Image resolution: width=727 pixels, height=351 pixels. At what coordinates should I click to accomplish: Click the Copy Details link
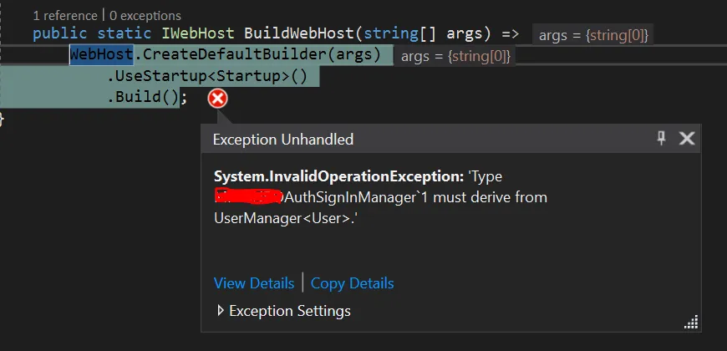click(x=352, y=283)
